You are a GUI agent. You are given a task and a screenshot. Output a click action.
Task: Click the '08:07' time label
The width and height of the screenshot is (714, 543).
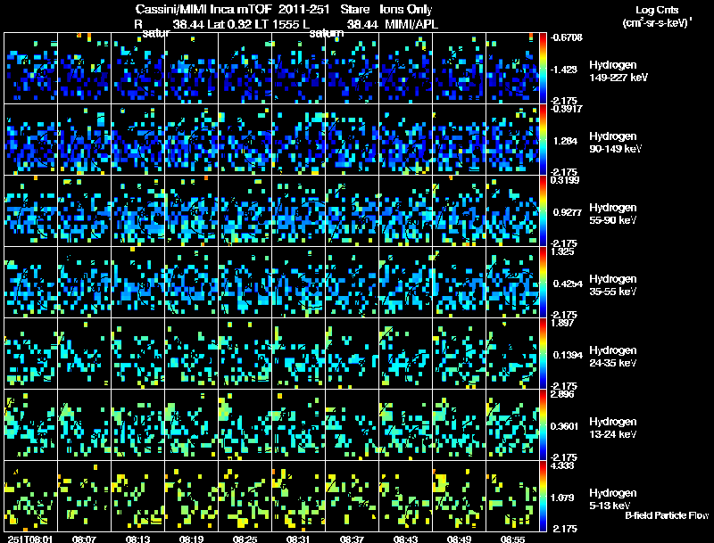click(x=84, y=539)
